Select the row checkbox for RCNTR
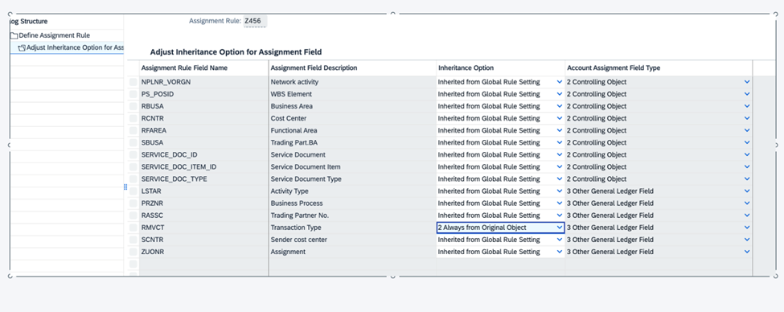 pos(133,118)
